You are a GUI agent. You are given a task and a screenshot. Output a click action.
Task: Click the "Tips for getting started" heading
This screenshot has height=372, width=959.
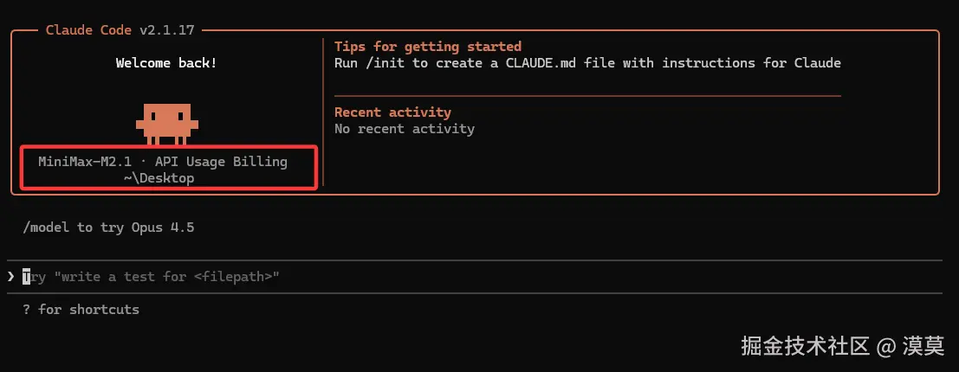pyautogui.click(x=427, y=47)
